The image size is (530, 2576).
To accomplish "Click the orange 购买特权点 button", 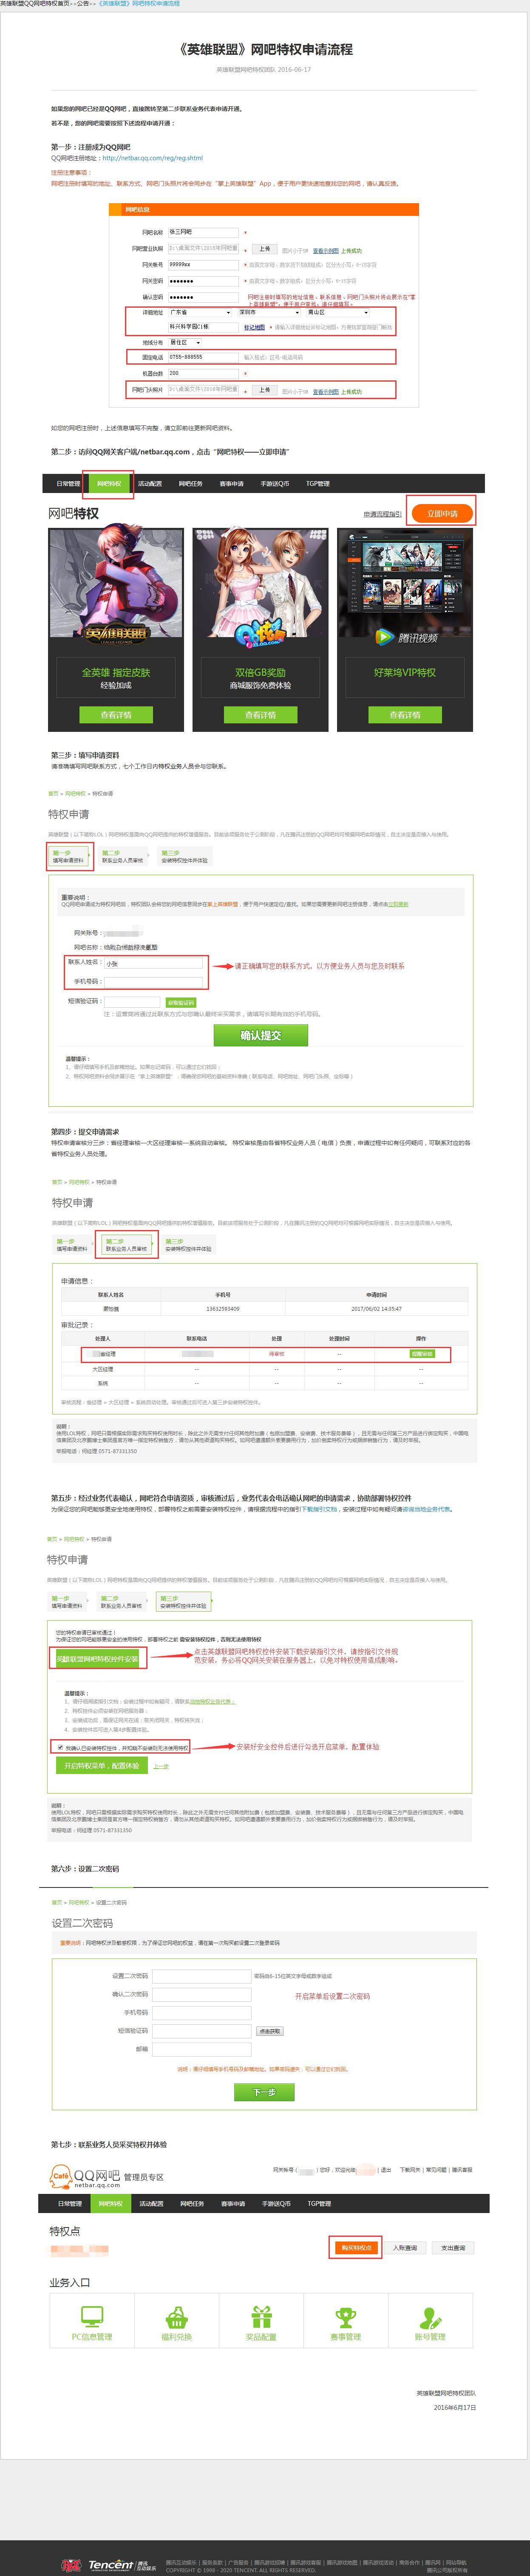I will click(356, 2247).
